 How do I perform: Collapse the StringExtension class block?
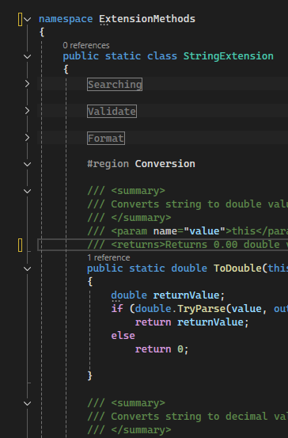pyautogui.click(x=28, y=56)
